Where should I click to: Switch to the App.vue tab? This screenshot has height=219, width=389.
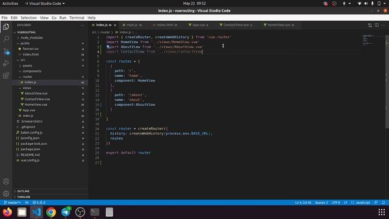click(x=199, y=25)
